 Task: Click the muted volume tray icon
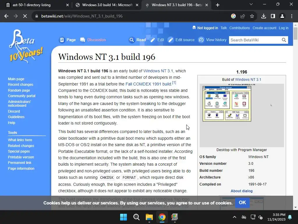click(260, 217)
